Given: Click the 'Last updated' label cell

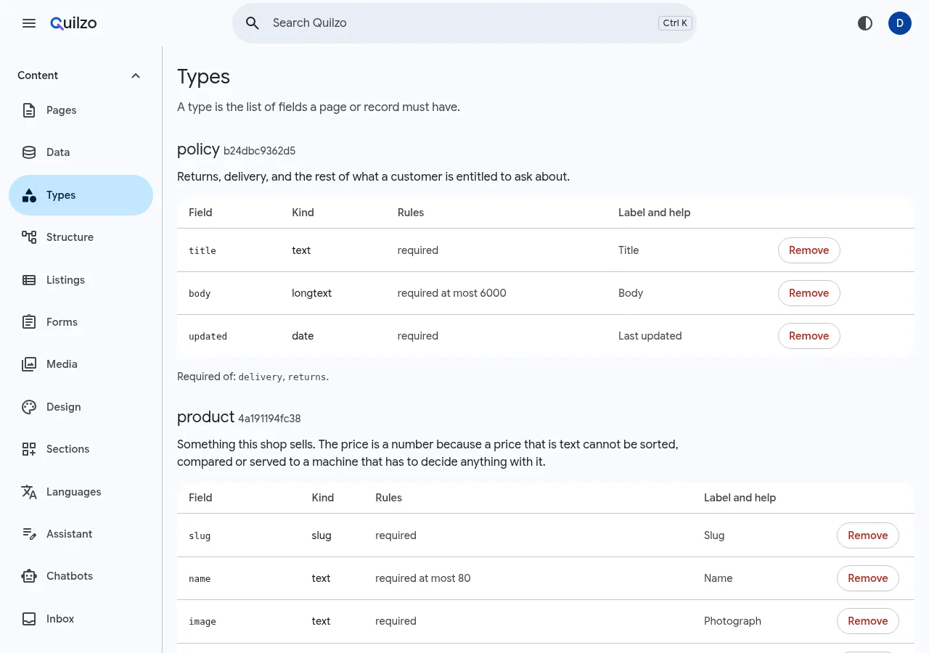Looking at the screenshot, I should [x=650, y=336].
